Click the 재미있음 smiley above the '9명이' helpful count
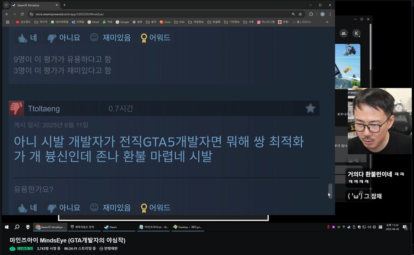Image resolution: width=414 pixels, height=255 pixels. [110, 38]
